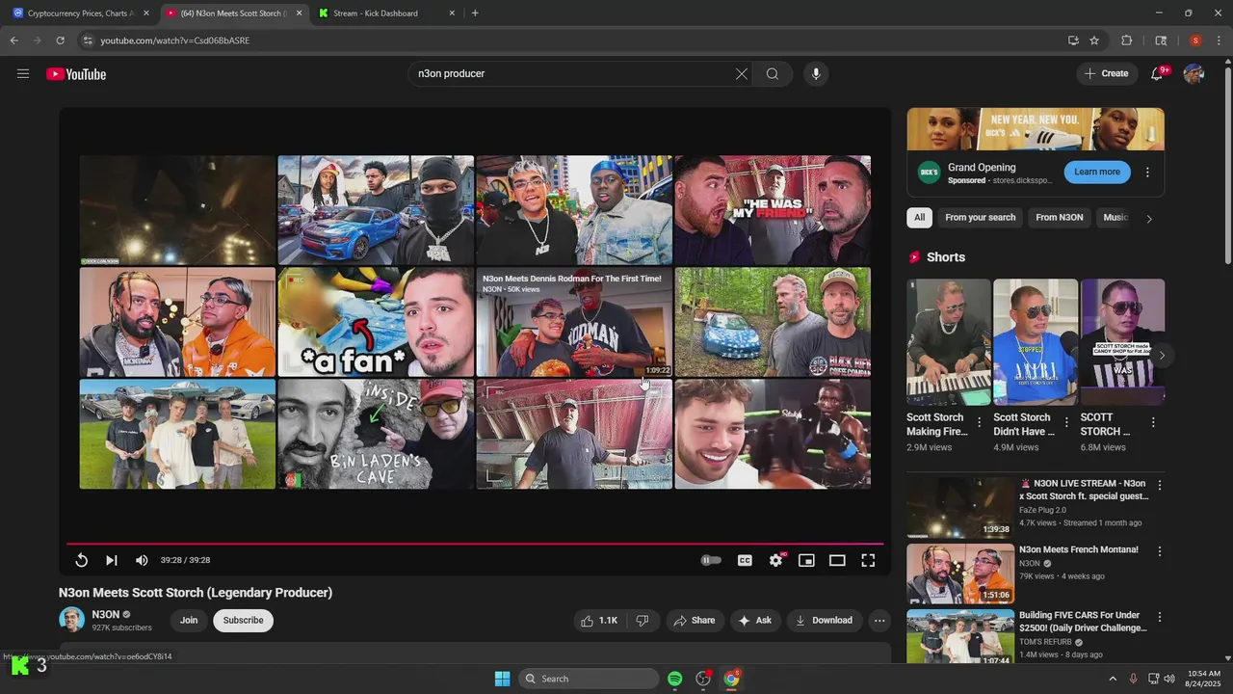Switch to the Stream - Kick Dashboard tab
The height and width of the screenshot is (694, 1233).
tap(385, 13)
